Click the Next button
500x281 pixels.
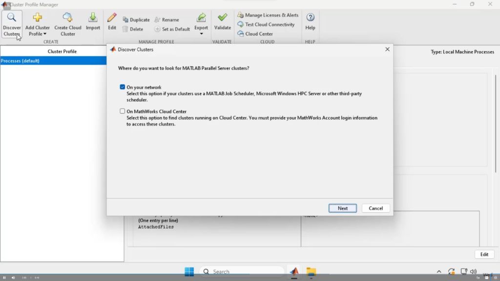tap(342, 208)
